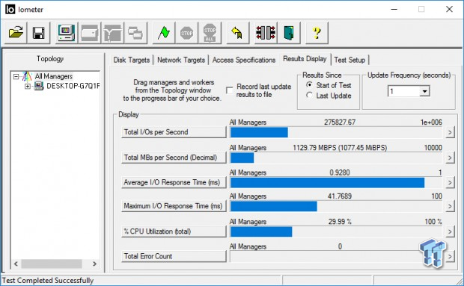The height and width of the screenshot is (286, 464).
Task: Click the % CPU Utilization (total) button
Action: [x=174, y=231]
